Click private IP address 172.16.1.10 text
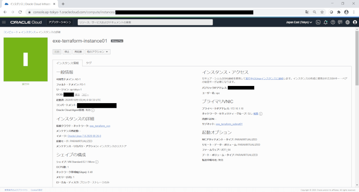This screenshot has height=192, width=359. click(x=237, y=108)
